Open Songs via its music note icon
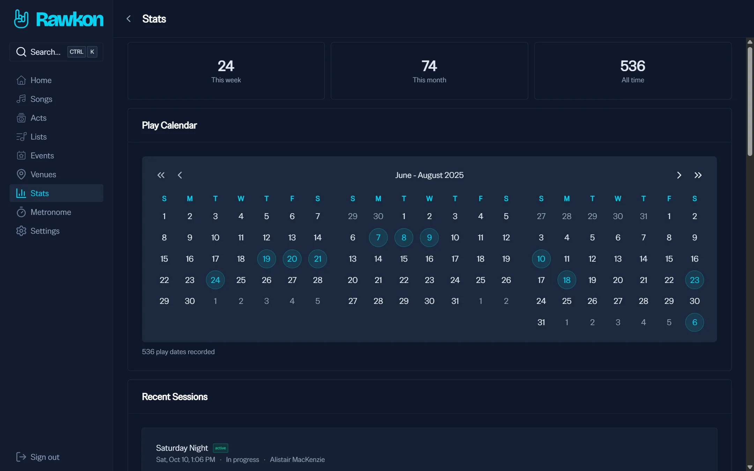Screen dimensions: 754x471 pyautogui.click(x=21, y=99)
